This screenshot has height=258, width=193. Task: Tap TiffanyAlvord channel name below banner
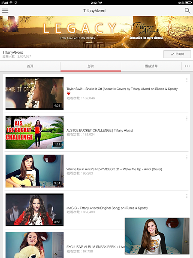coord(13,52)
